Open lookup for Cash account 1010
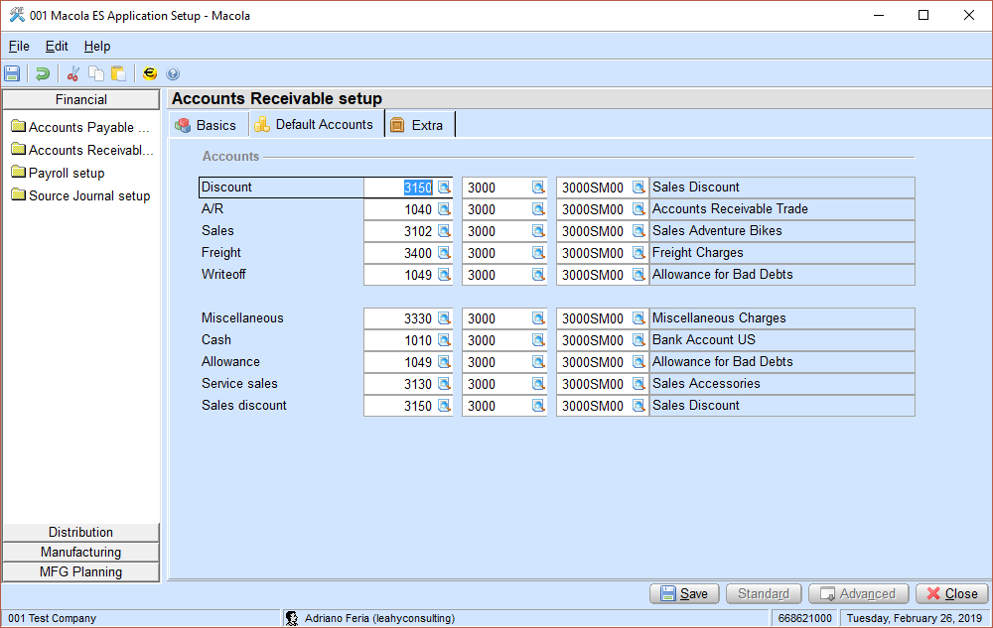 click(x=444, y=340)
